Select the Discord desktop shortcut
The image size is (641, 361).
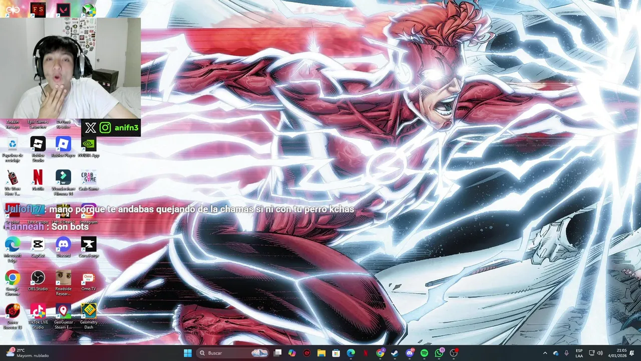[x=63, y=247]
